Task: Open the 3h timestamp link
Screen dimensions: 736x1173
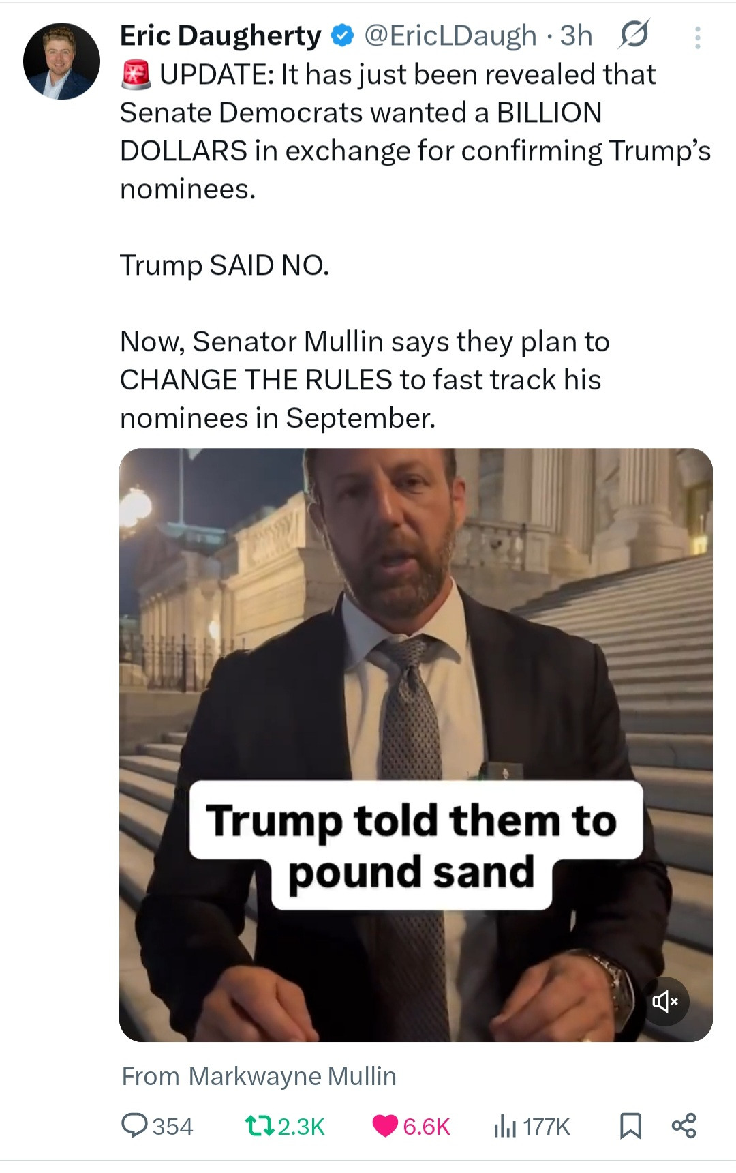Action: (x=576, y=35)
